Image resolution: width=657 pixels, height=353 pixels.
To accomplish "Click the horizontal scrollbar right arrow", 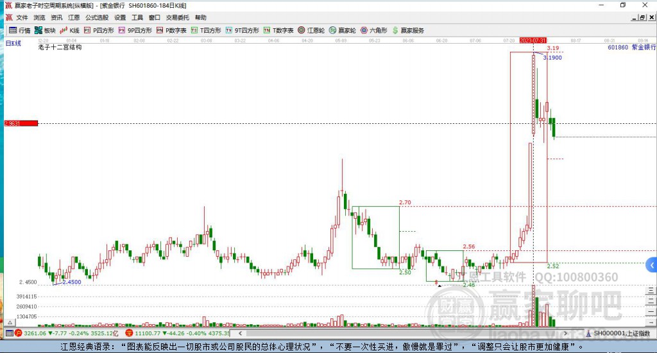I will 565,333.
